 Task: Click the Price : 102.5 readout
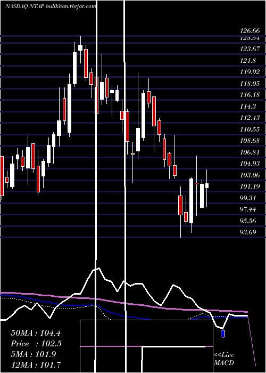coord(36,344)
